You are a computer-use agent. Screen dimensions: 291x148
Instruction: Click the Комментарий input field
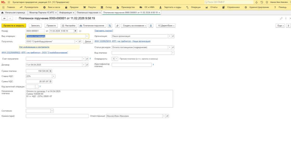57,116
